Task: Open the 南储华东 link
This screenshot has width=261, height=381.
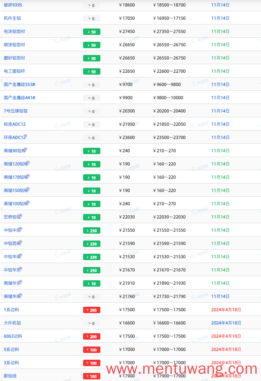Action: (12, 283)
